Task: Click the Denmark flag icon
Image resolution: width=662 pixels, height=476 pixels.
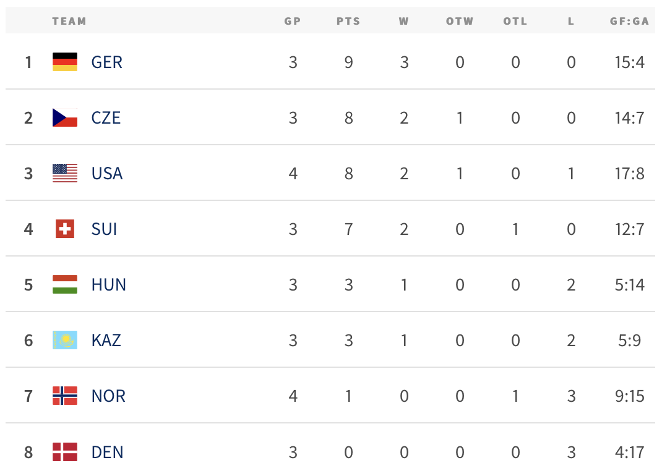Action: click(x=65, y=452)
